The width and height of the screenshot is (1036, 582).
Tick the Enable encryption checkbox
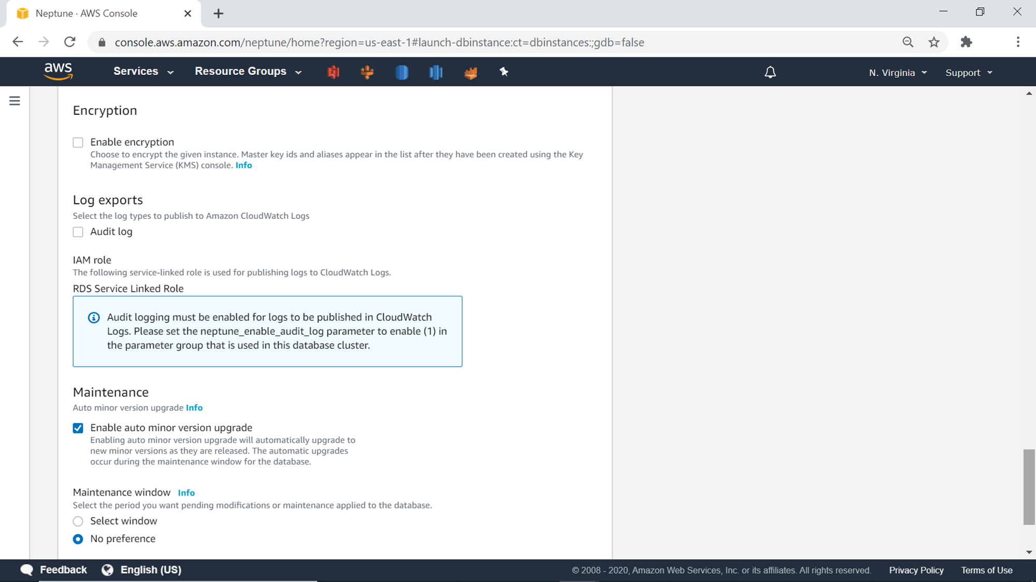click(x=78, y=142)
